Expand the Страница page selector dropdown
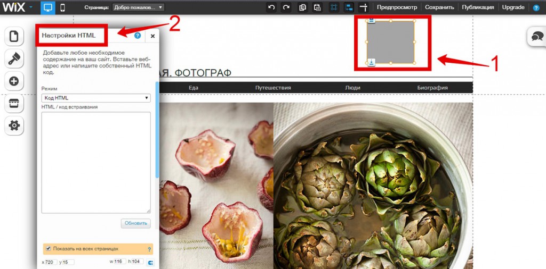Viewport: 546px width, 269px height. pyautogui.click(x=139, y=7)
